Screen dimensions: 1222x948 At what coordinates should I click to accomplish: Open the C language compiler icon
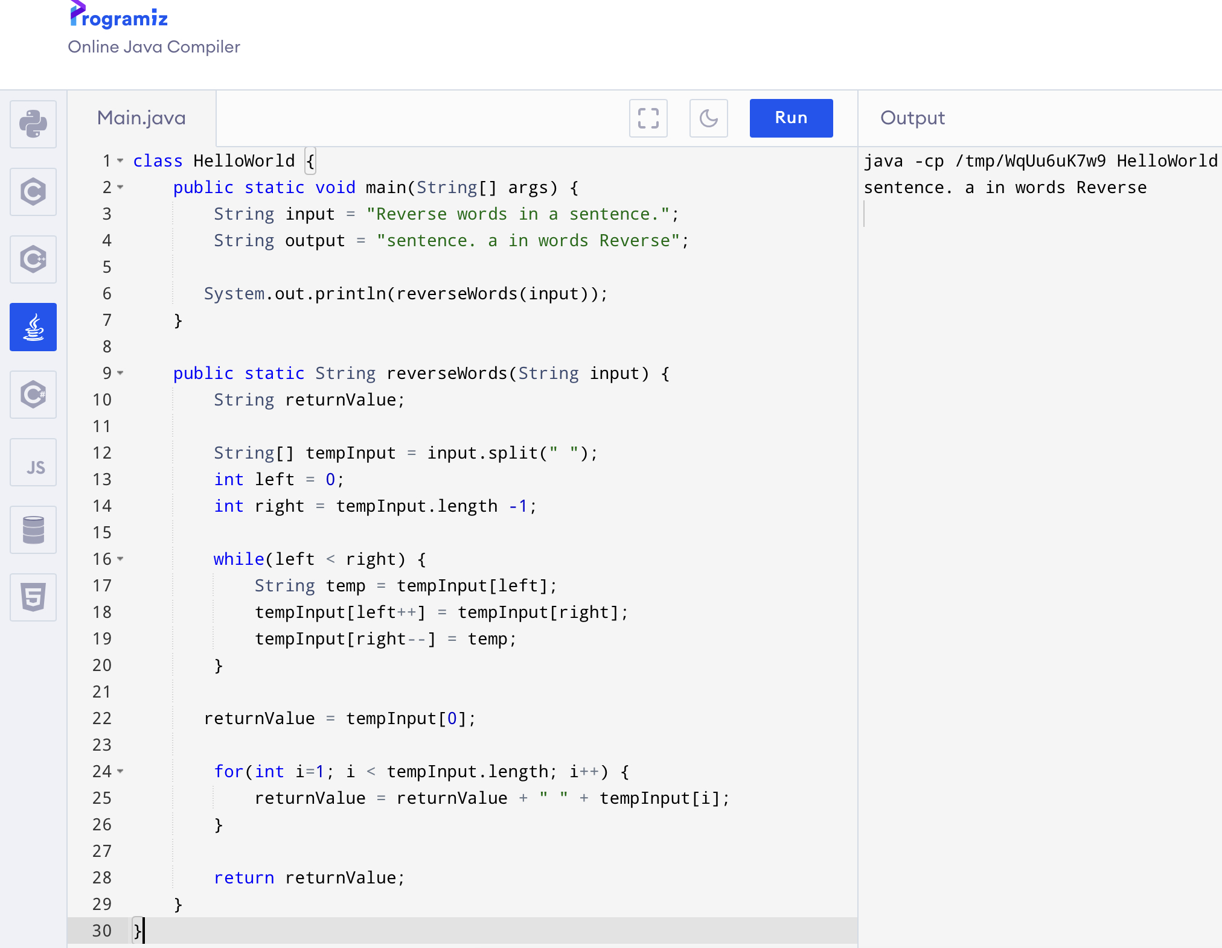click(33, 192)
